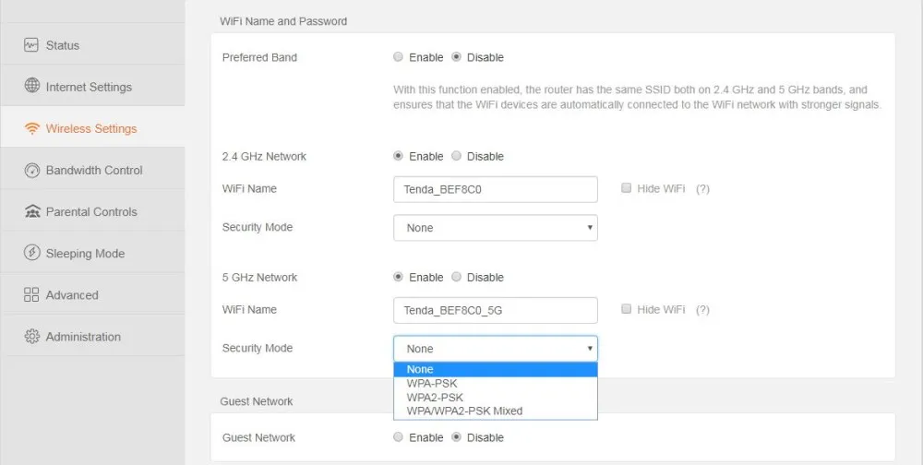Viewport: 923px width, 465px height.
Task: Click the Parental Controls icon
Action: 31,211
